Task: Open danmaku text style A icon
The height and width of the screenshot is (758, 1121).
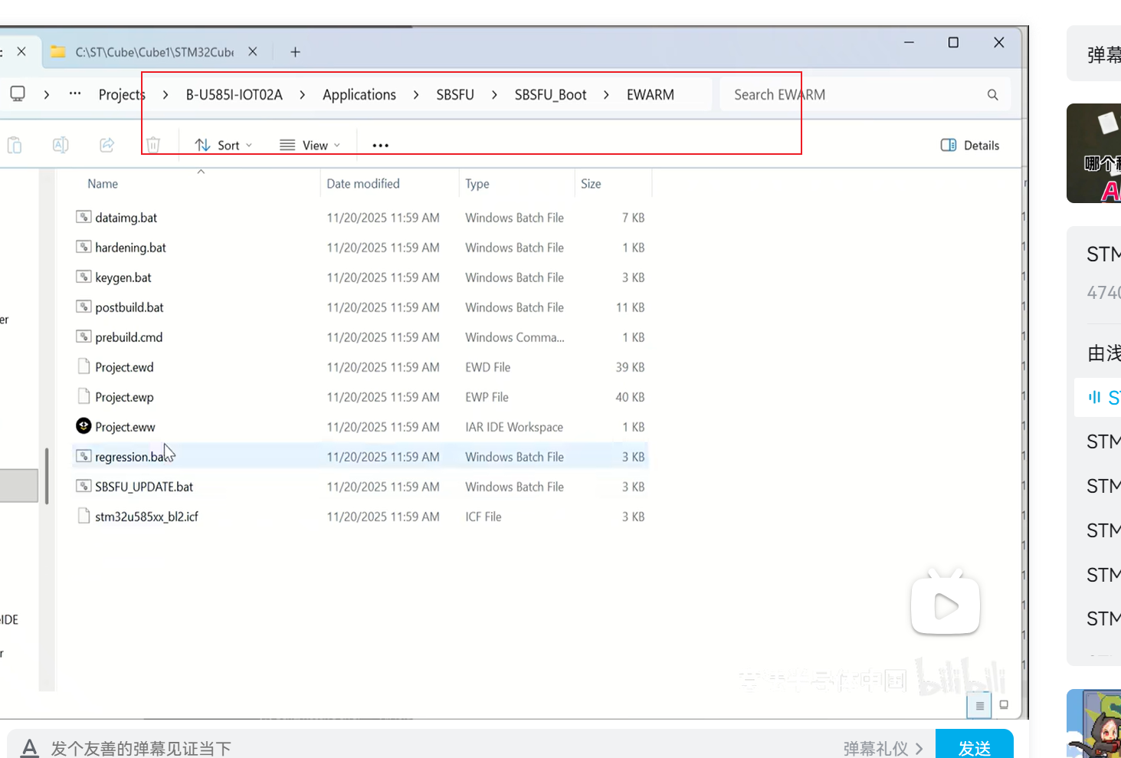Action: (29, 748)
